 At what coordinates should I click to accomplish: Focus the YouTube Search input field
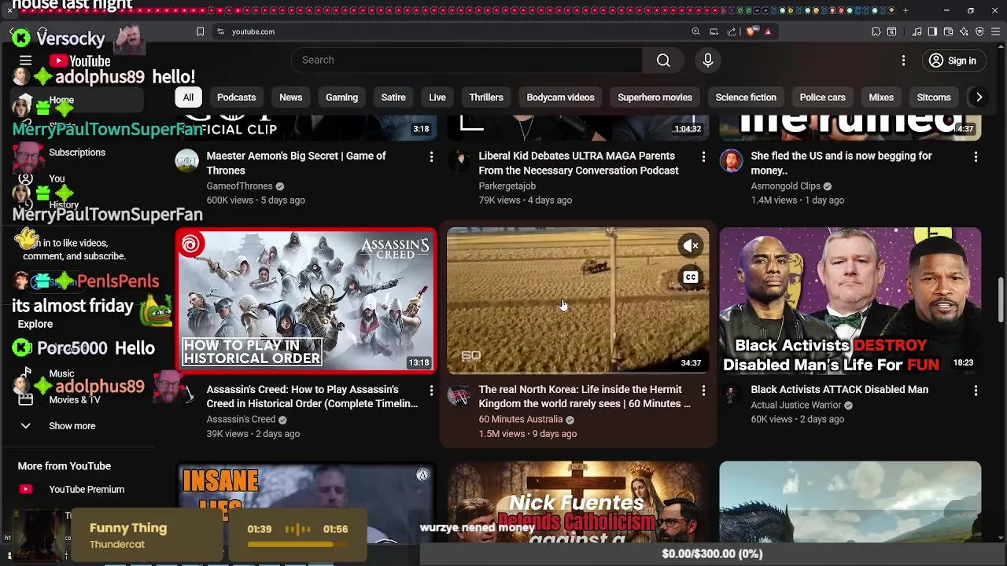pos(467,61)
